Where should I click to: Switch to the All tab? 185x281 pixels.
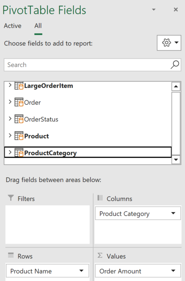[38, 26]
